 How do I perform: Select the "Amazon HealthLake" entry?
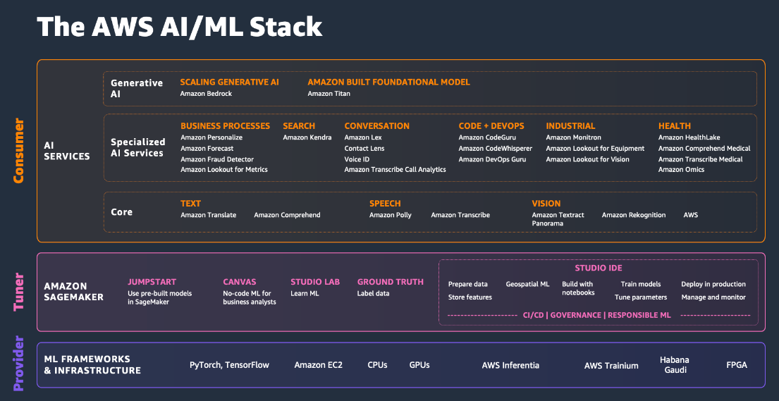tap(689, 137)
